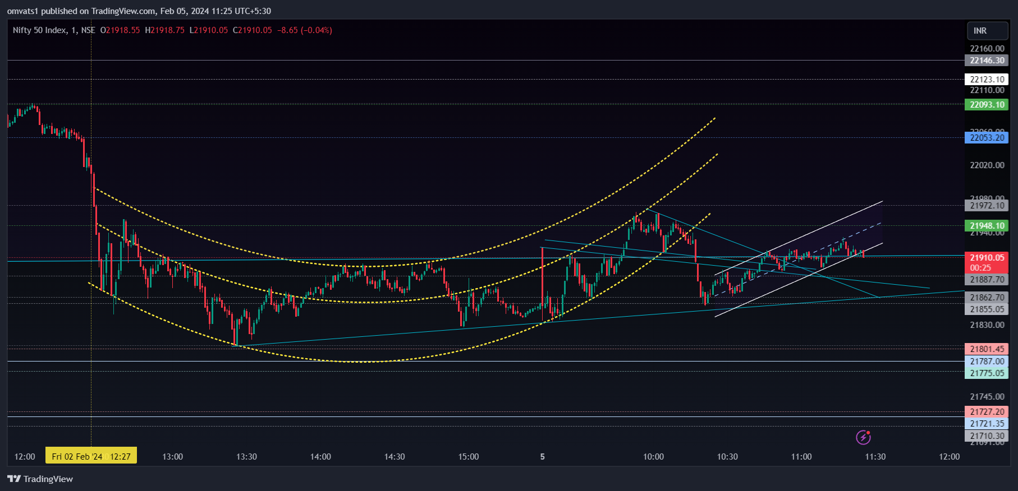
Task: Click the 22146.30 gray price label
Action: pyautogui.click(x=987, y=61)
